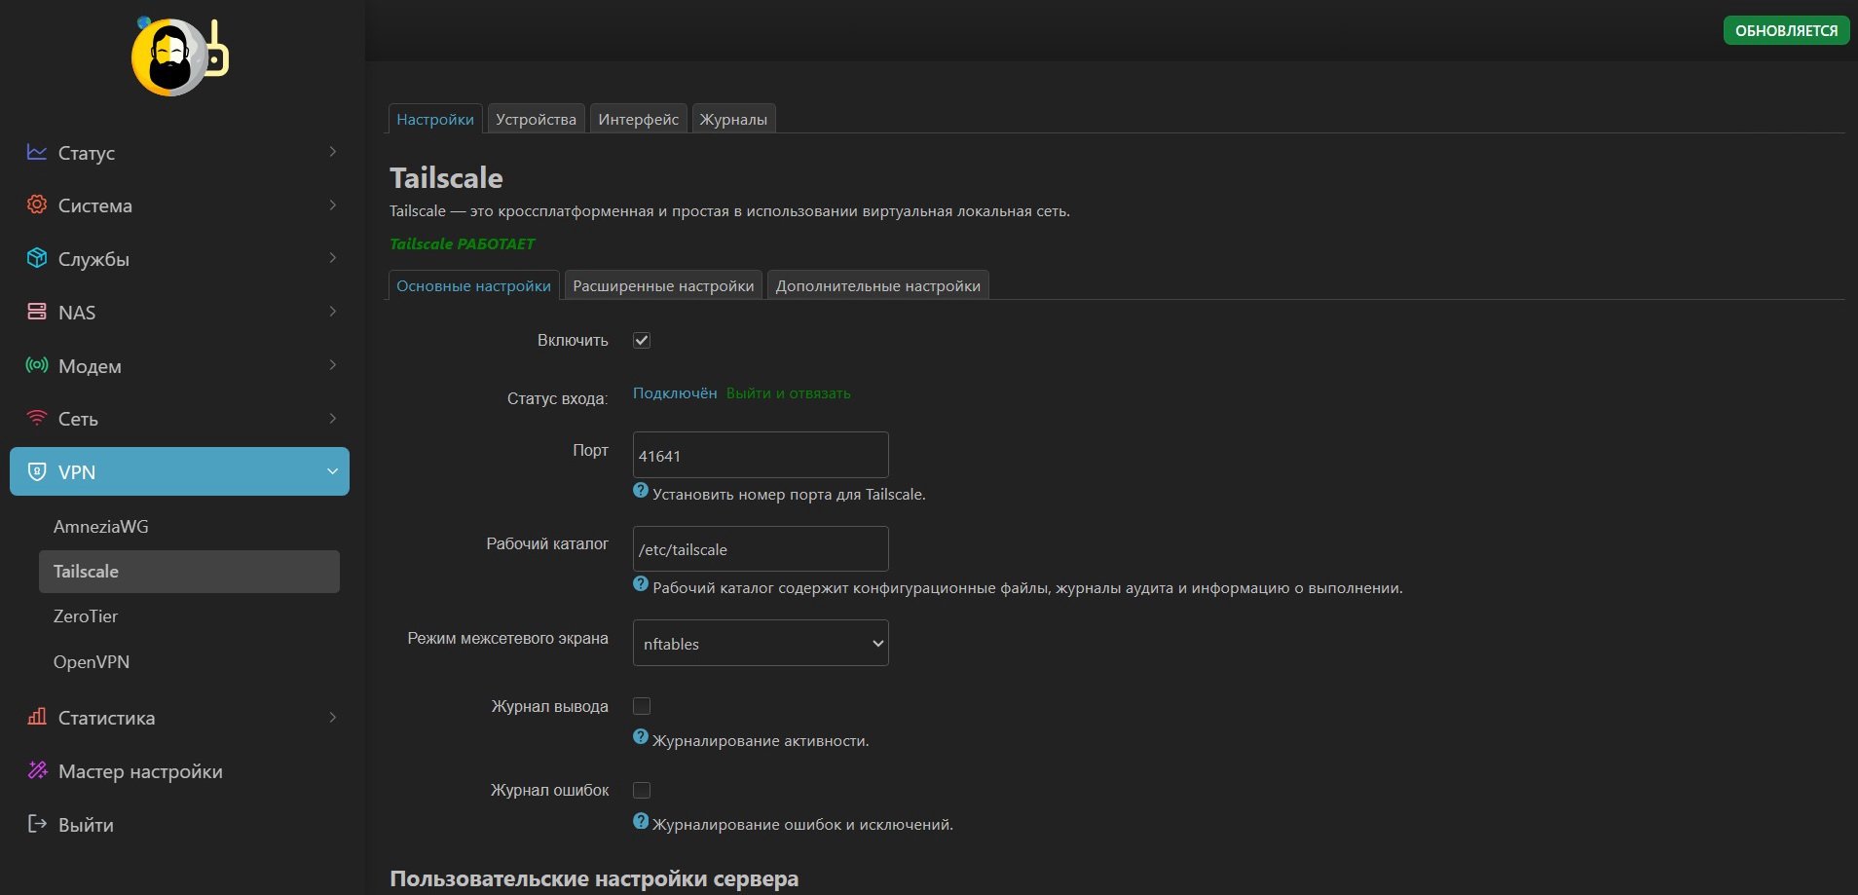
Task: Click the working directory field '/etc/tailscale'
Action: [x=761, y=548]
